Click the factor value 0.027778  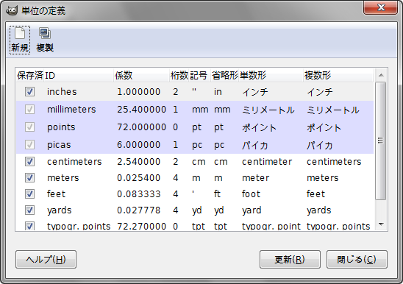[x=139, y=210]
